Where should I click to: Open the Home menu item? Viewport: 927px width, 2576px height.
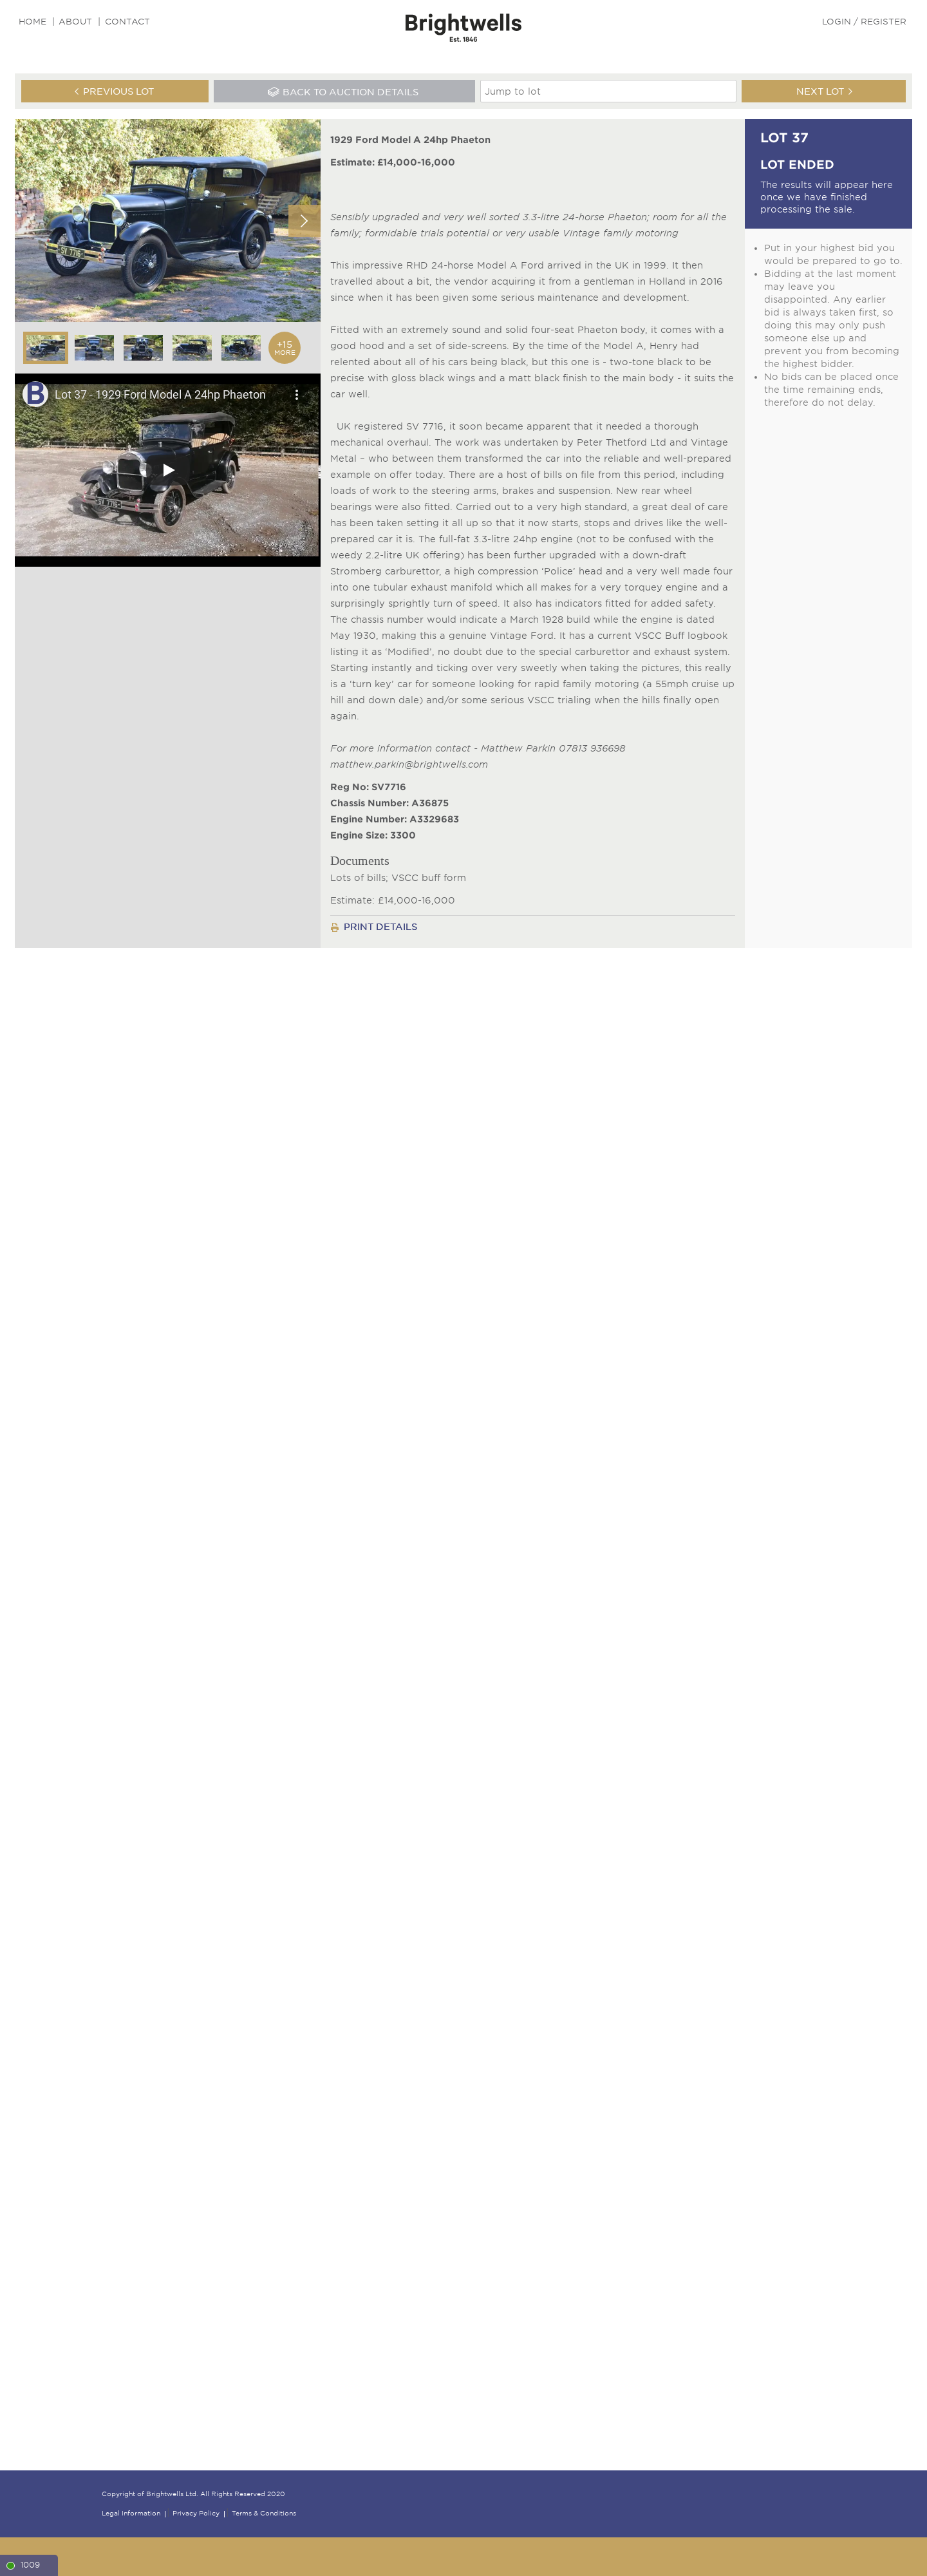click(x=32, y=22)
